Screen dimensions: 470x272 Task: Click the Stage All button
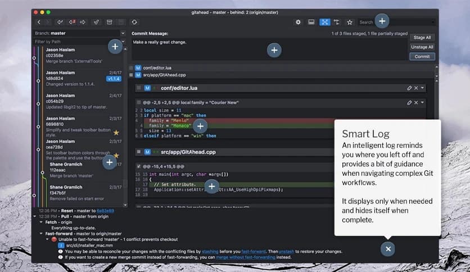pyautogui.click(x=422, y=38)
